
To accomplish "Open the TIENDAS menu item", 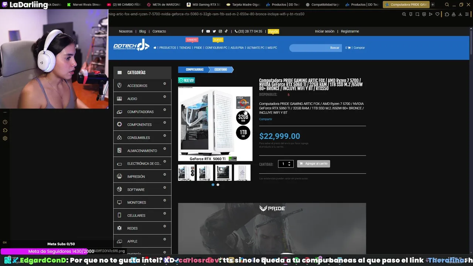I will point(185,48).
